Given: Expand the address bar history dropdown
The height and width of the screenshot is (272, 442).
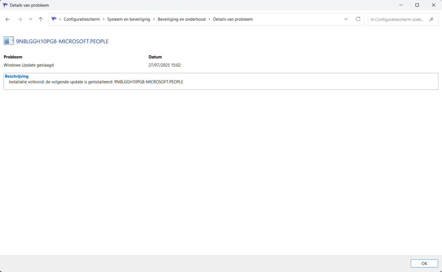Looking at the screenshot, I should [x=346, y=19].
